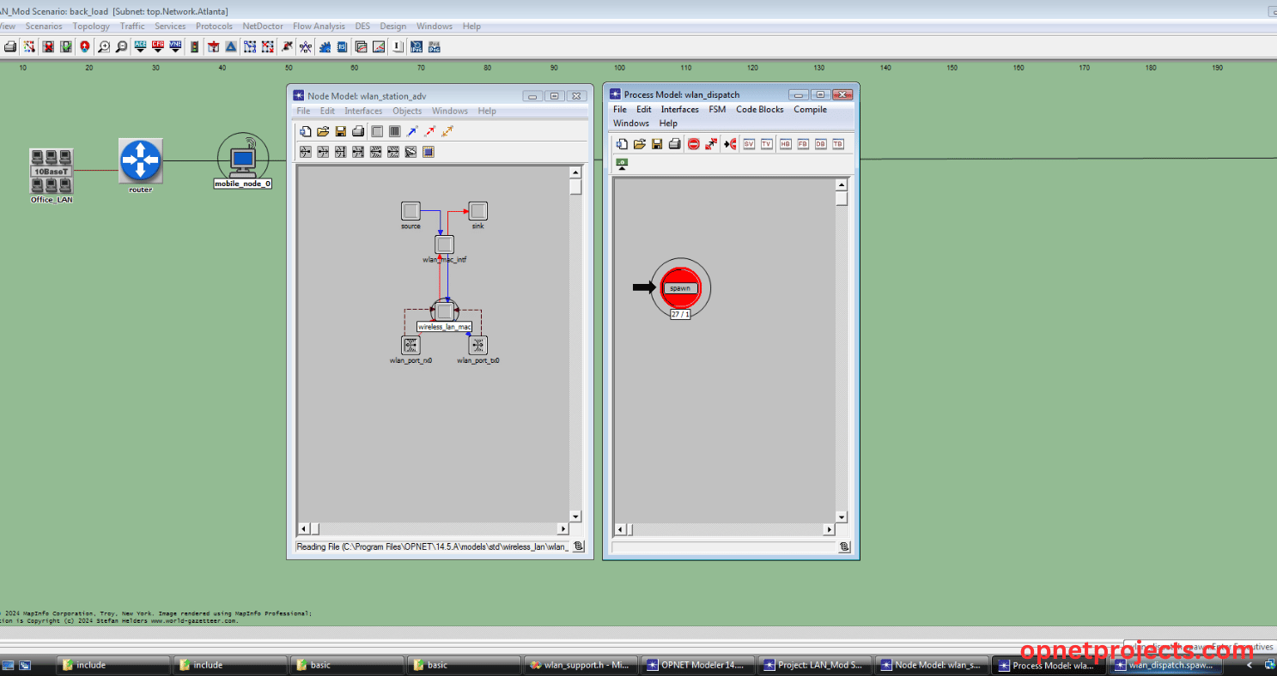Select red Statistic Wire tool in Node Model
Viewport: 1277px width, 676px height.
(x=430, y=131)
